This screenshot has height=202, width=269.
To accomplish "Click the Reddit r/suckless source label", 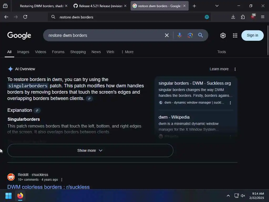I will click(33, 175).
